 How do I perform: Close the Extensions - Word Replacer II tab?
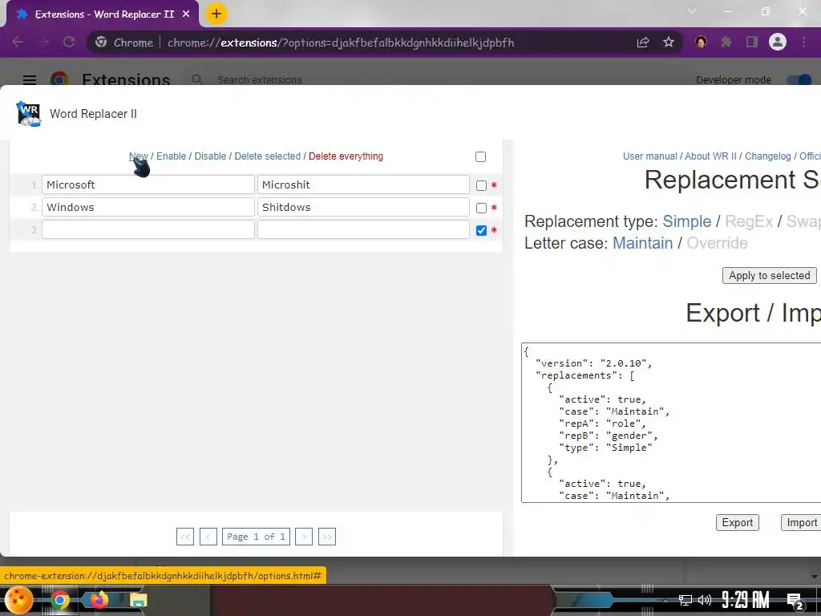186,14
